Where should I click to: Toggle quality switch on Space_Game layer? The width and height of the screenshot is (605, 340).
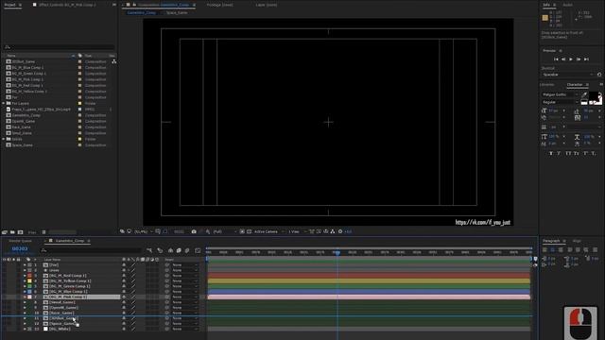coord(133,324)
